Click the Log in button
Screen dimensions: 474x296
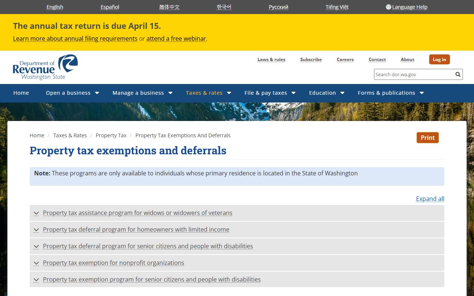440,60
